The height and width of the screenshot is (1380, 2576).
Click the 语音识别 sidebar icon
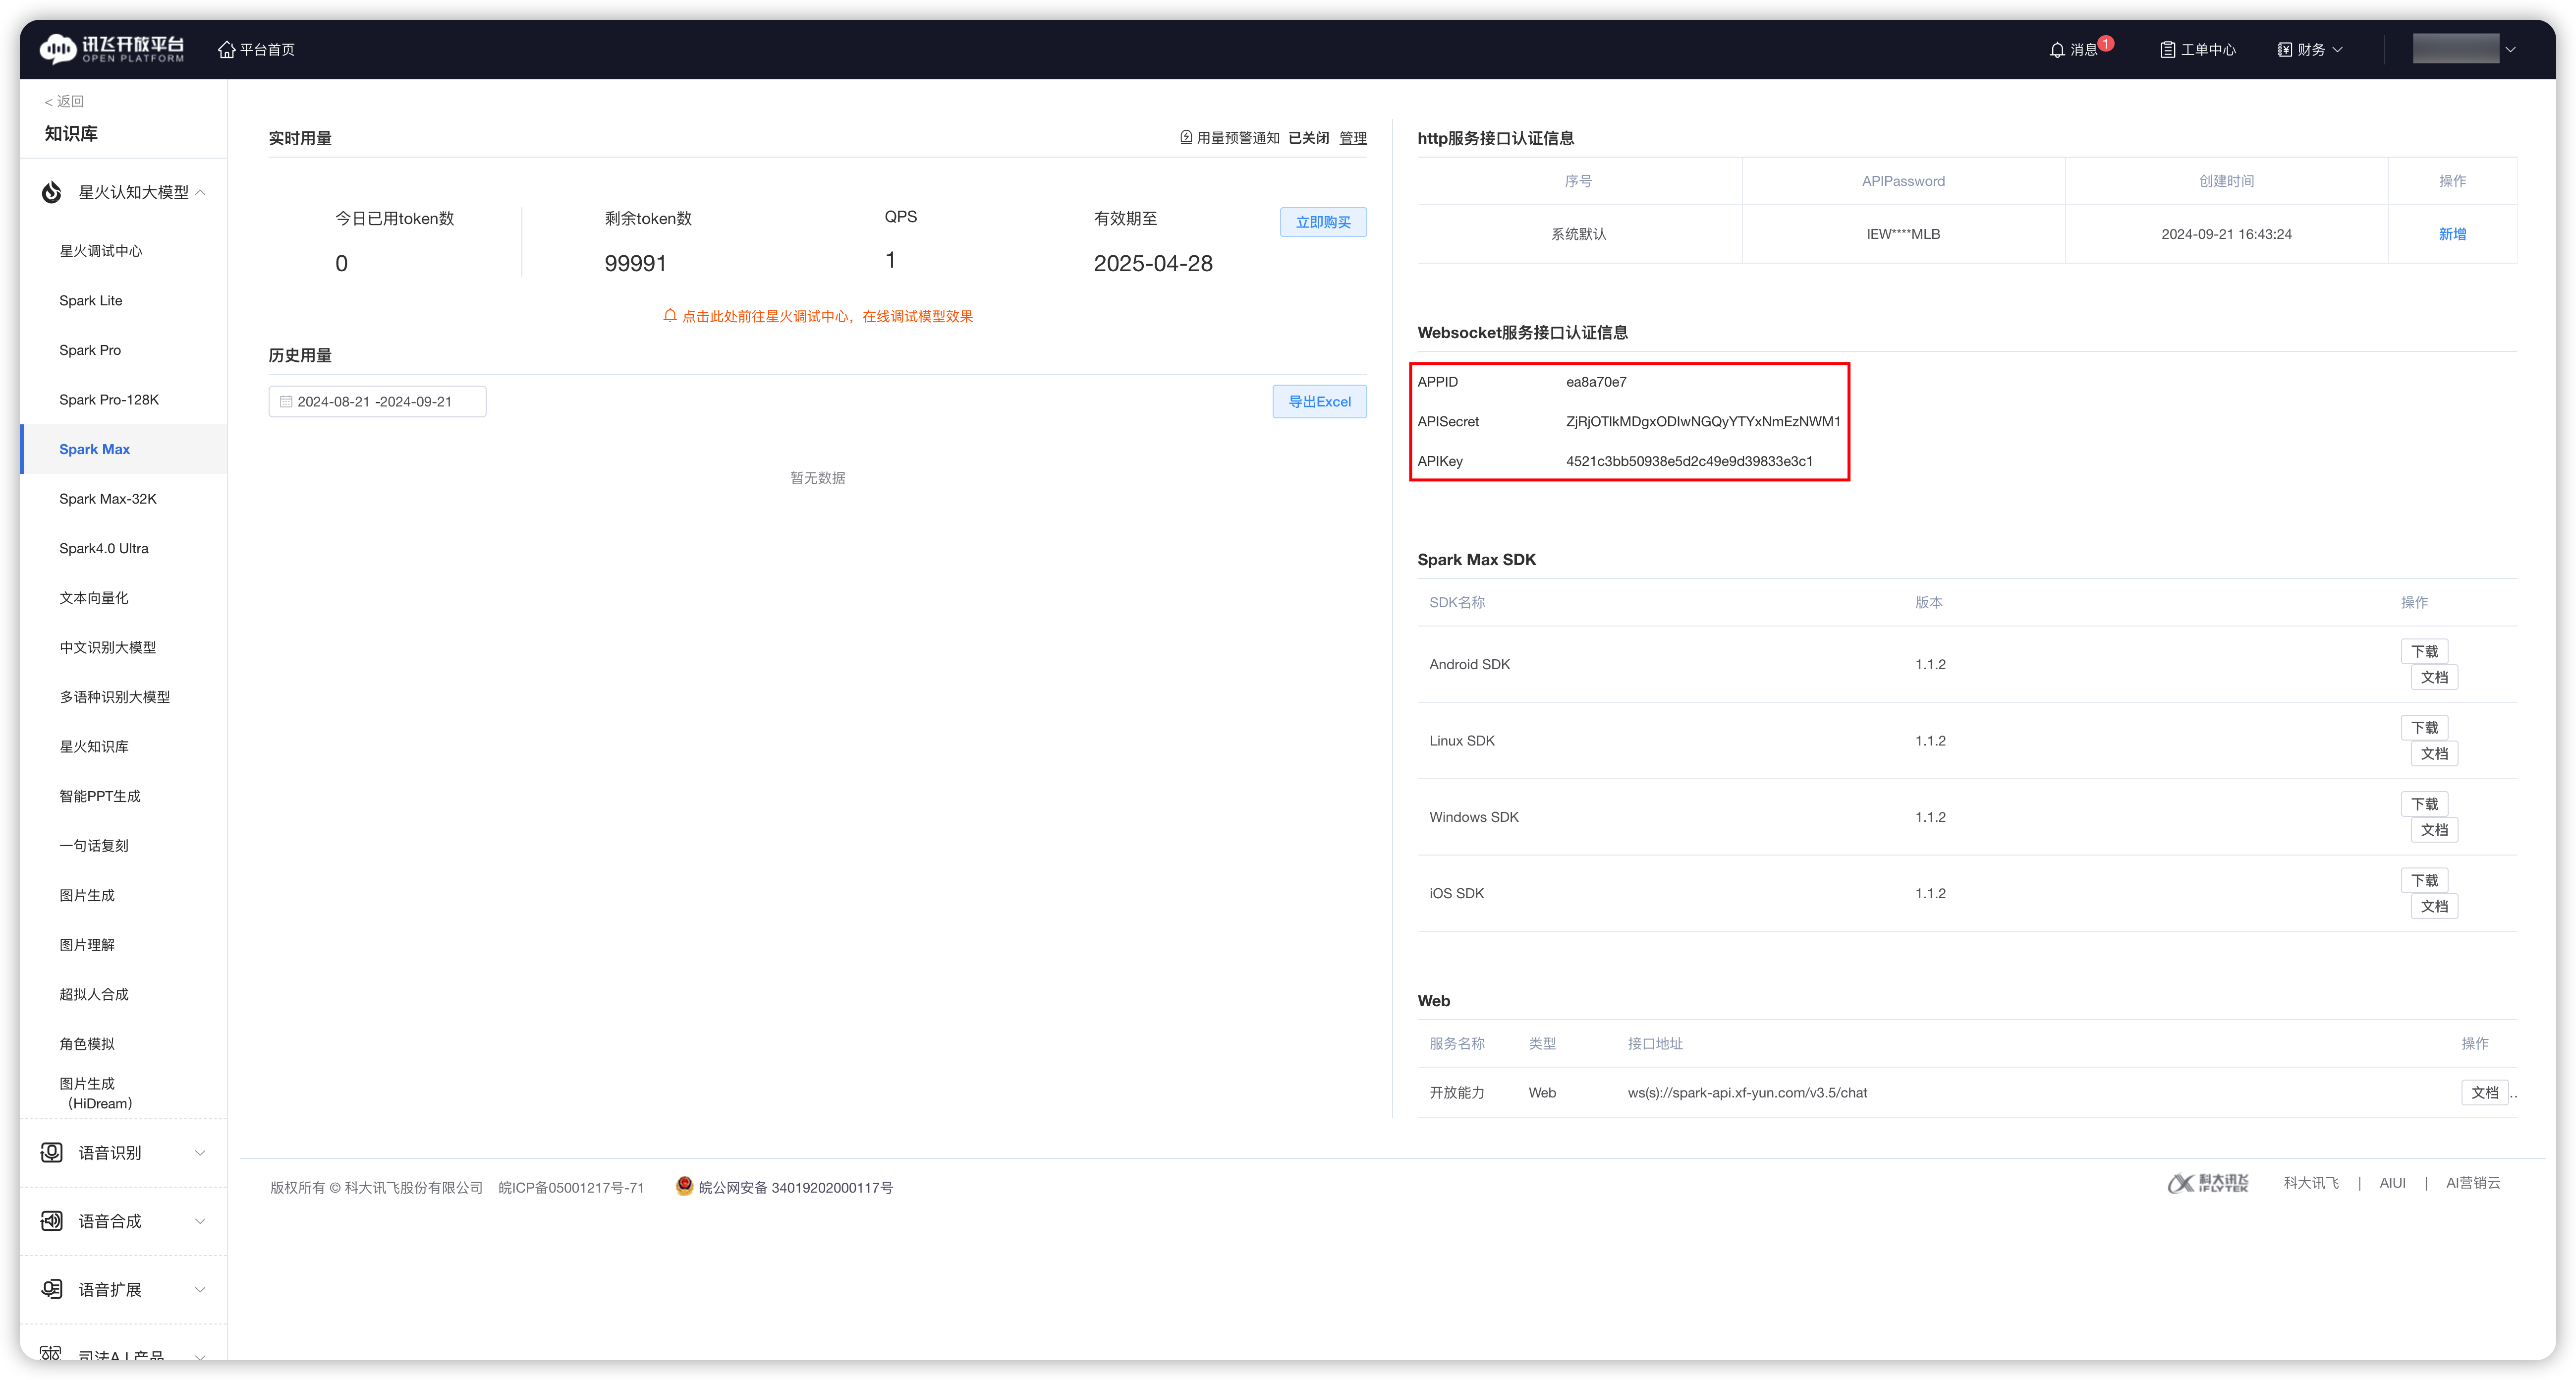coord(52,1153)
